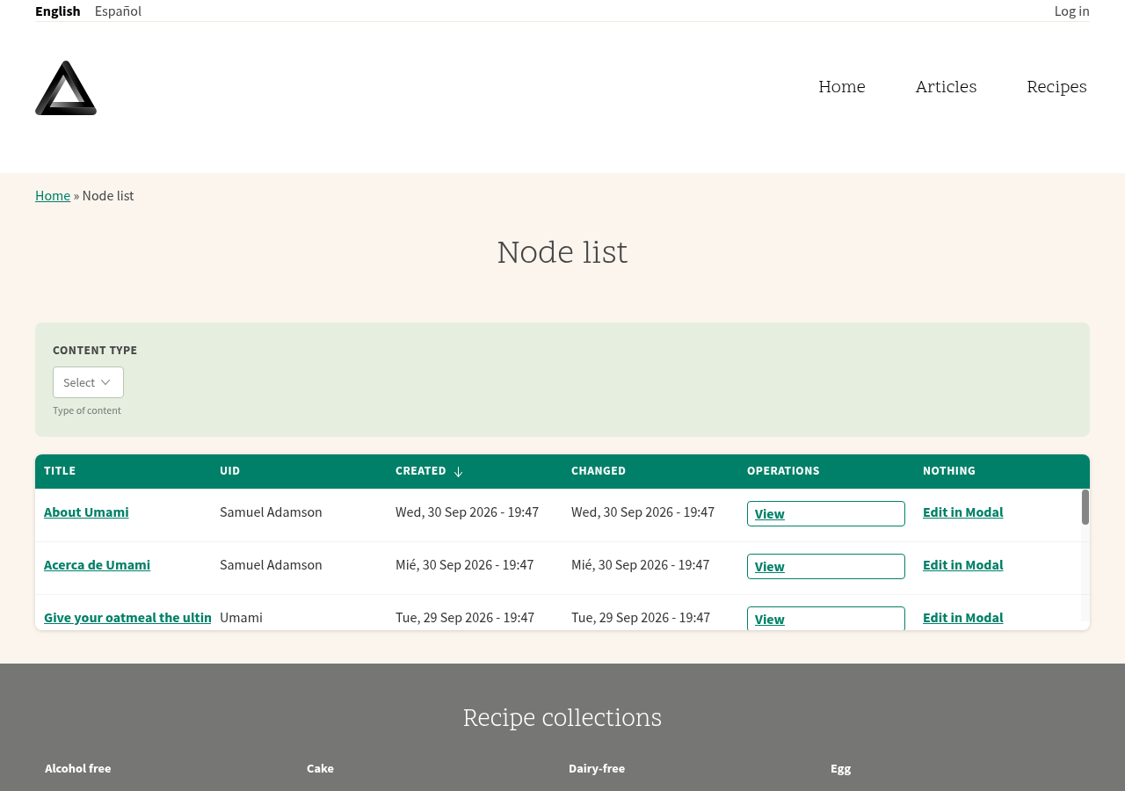Click Acerca de Umami's changed date, Mié 30 Sep
This screenshot has width=1125, height=791.
(640, 565)
